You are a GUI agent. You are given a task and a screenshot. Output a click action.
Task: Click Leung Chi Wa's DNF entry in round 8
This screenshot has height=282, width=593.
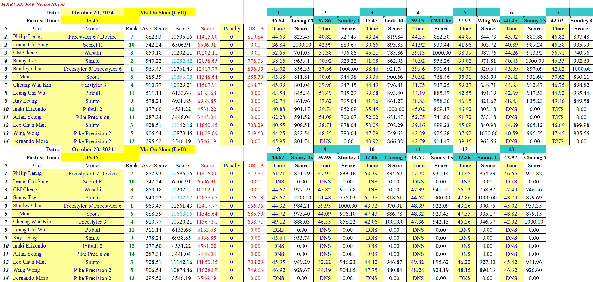coord(278,230)
